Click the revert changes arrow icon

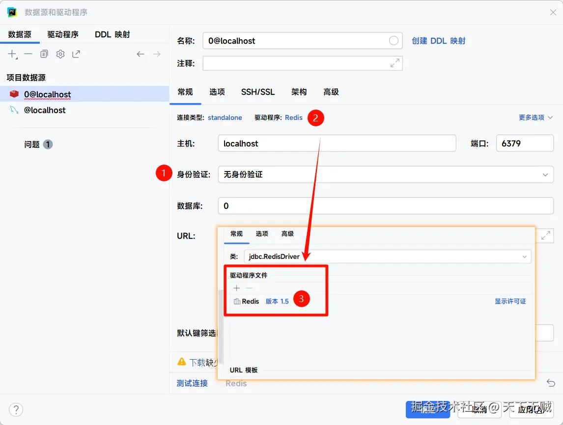point(551,383)
